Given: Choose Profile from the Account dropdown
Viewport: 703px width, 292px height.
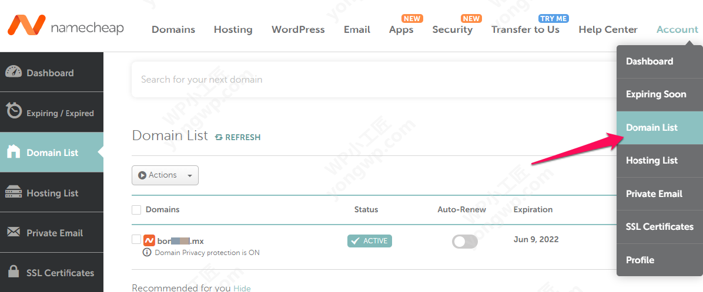Looking at the screenshot, I should coord(640,260).
